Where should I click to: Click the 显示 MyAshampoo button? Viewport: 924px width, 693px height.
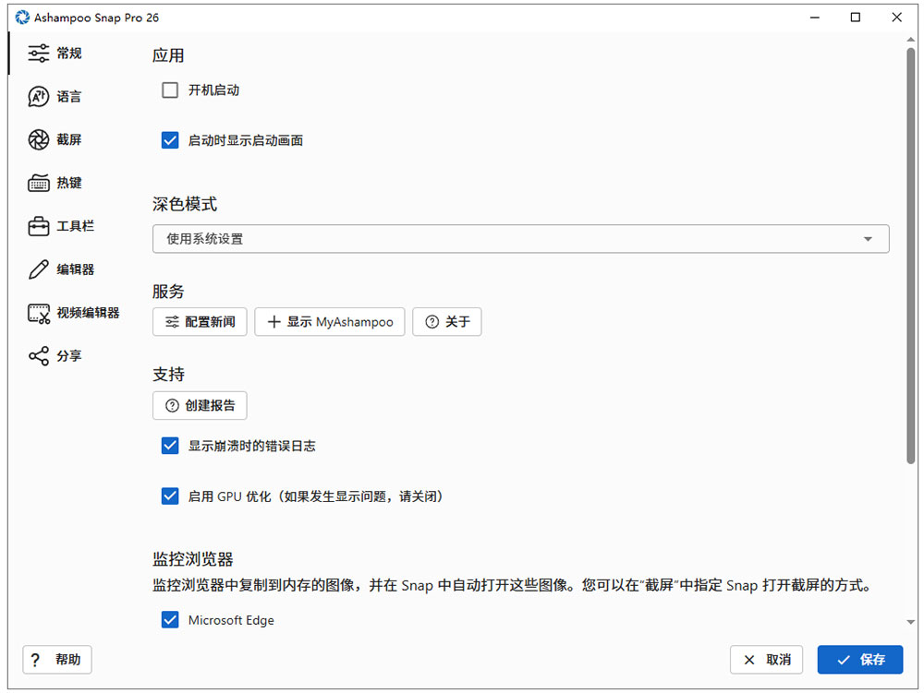330,322
